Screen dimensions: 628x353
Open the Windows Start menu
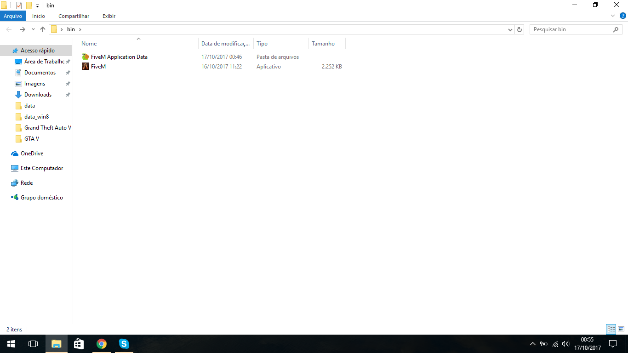11,344
